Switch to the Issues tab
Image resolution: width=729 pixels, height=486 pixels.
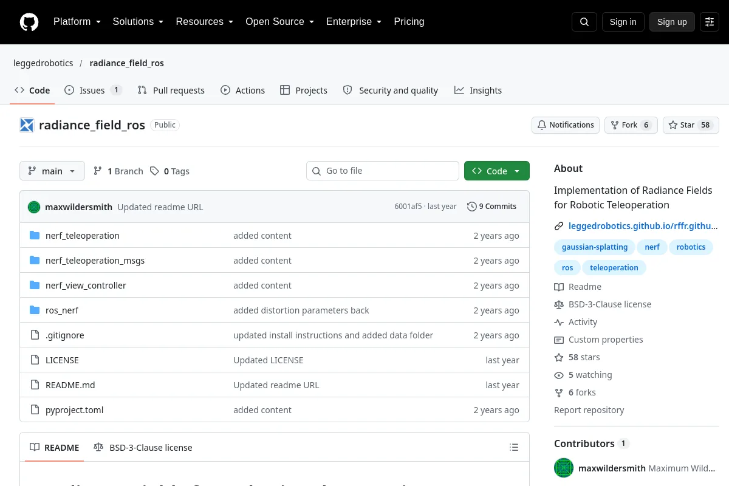94,90
